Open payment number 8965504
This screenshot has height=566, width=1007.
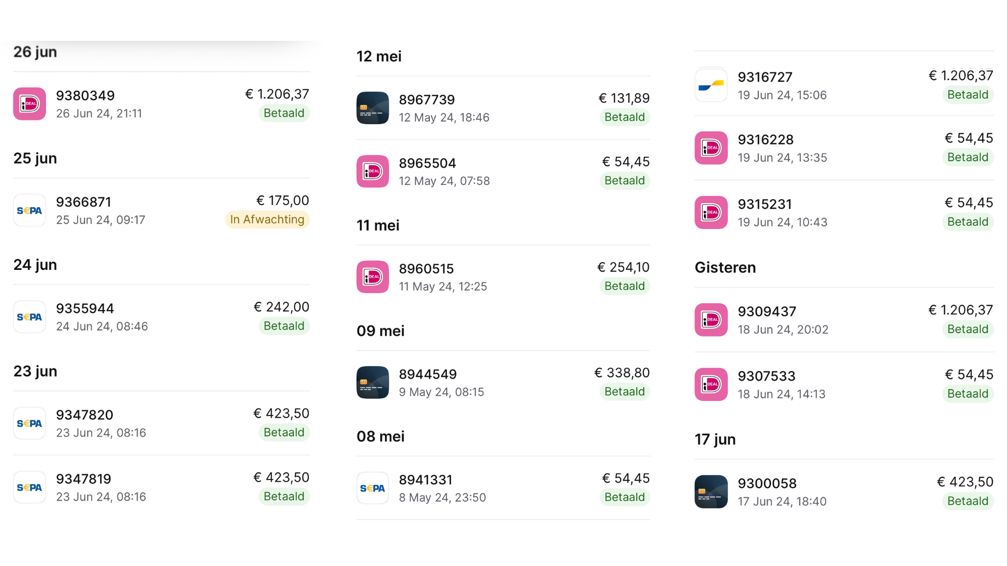tap(427, 164)
